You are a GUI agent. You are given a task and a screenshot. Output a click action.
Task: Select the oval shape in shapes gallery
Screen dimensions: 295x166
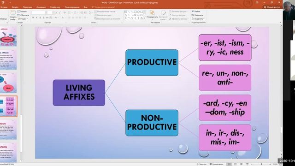(x=138, y=12)
